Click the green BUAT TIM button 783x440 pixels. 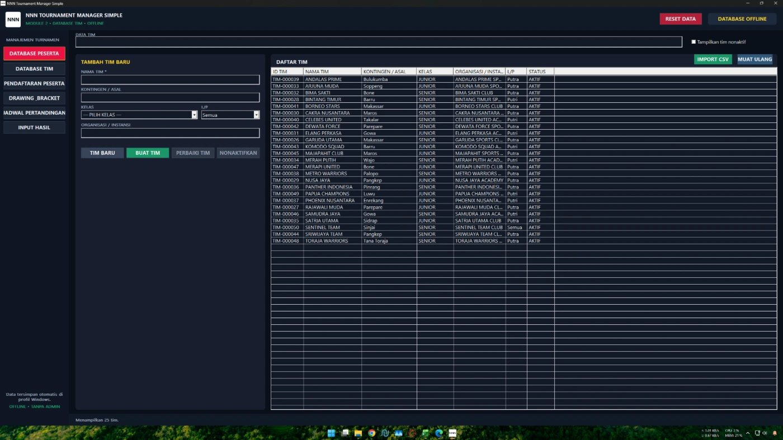(x=148, y=153)
